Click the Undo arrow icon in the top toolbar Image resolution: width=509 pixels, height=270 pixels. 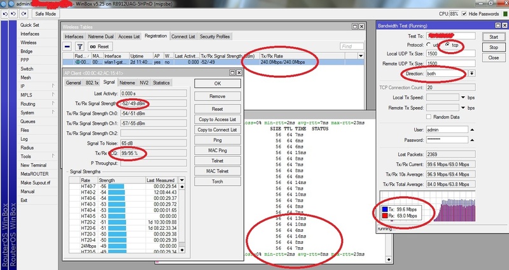5,14
